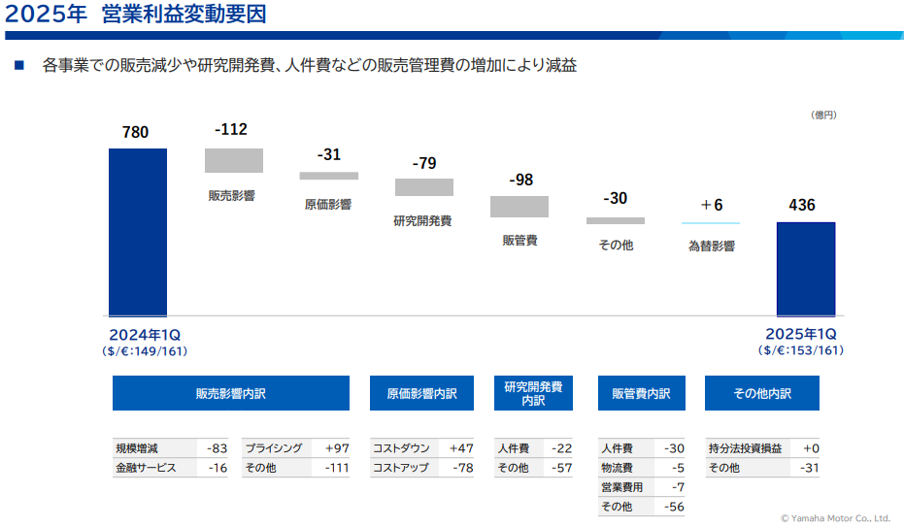Click the -31 label above 原価影響
The image size is (904, 527).
(328, 154)
